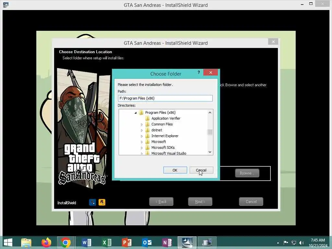Switch to InstallShield setup taskbar icon

[187, 243]
